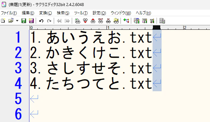Open the 変換(C) menu
This screenshot has height=122, width=210.
pyautogui.click(x=45, y=13)
